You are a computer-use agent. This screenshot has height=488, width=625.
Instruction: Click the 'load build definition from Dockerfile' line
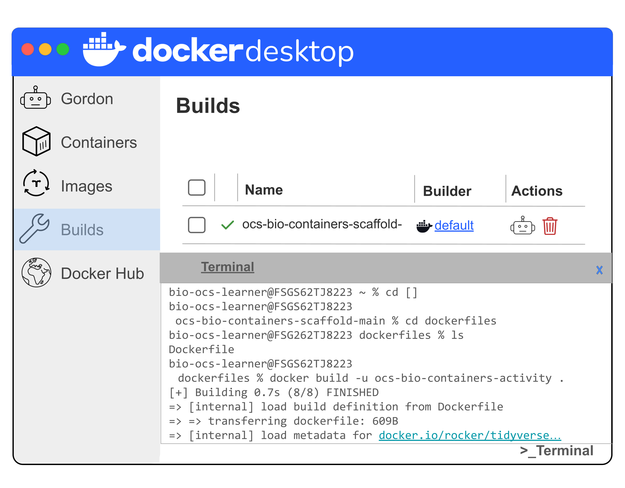(x=336, y=407)
